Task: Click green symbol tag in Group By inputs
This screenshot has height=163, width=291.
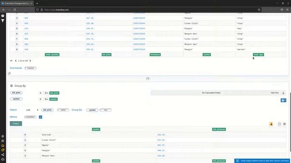Action: point(54,99)
